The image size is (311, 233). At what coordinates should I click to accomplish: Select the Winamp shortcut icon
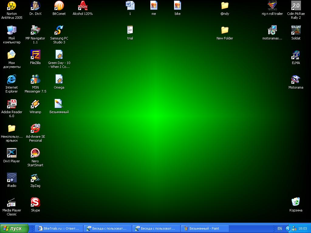tap(35, 104)
